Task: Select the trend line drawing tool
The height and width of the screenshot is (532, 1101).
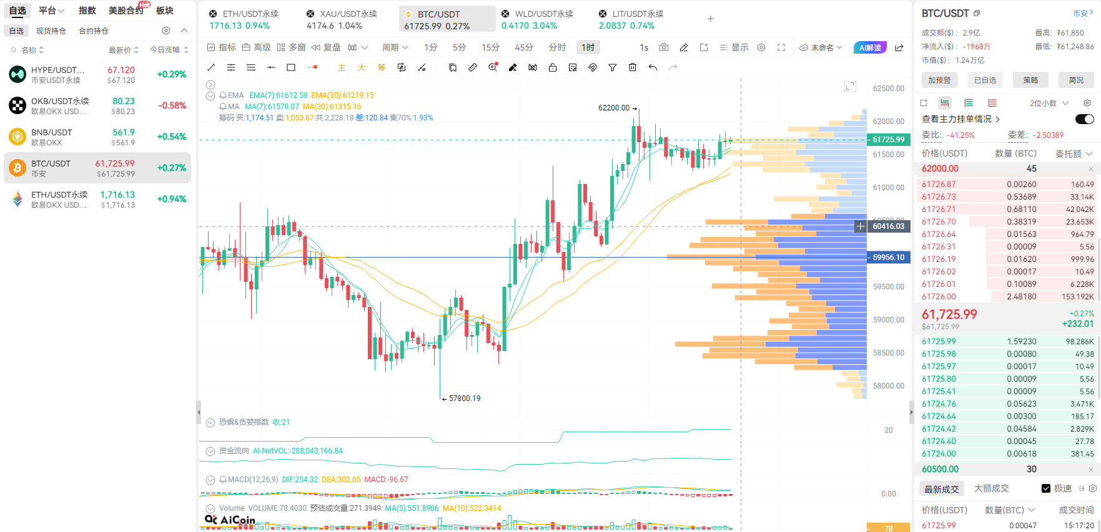Action: [211, 67]
